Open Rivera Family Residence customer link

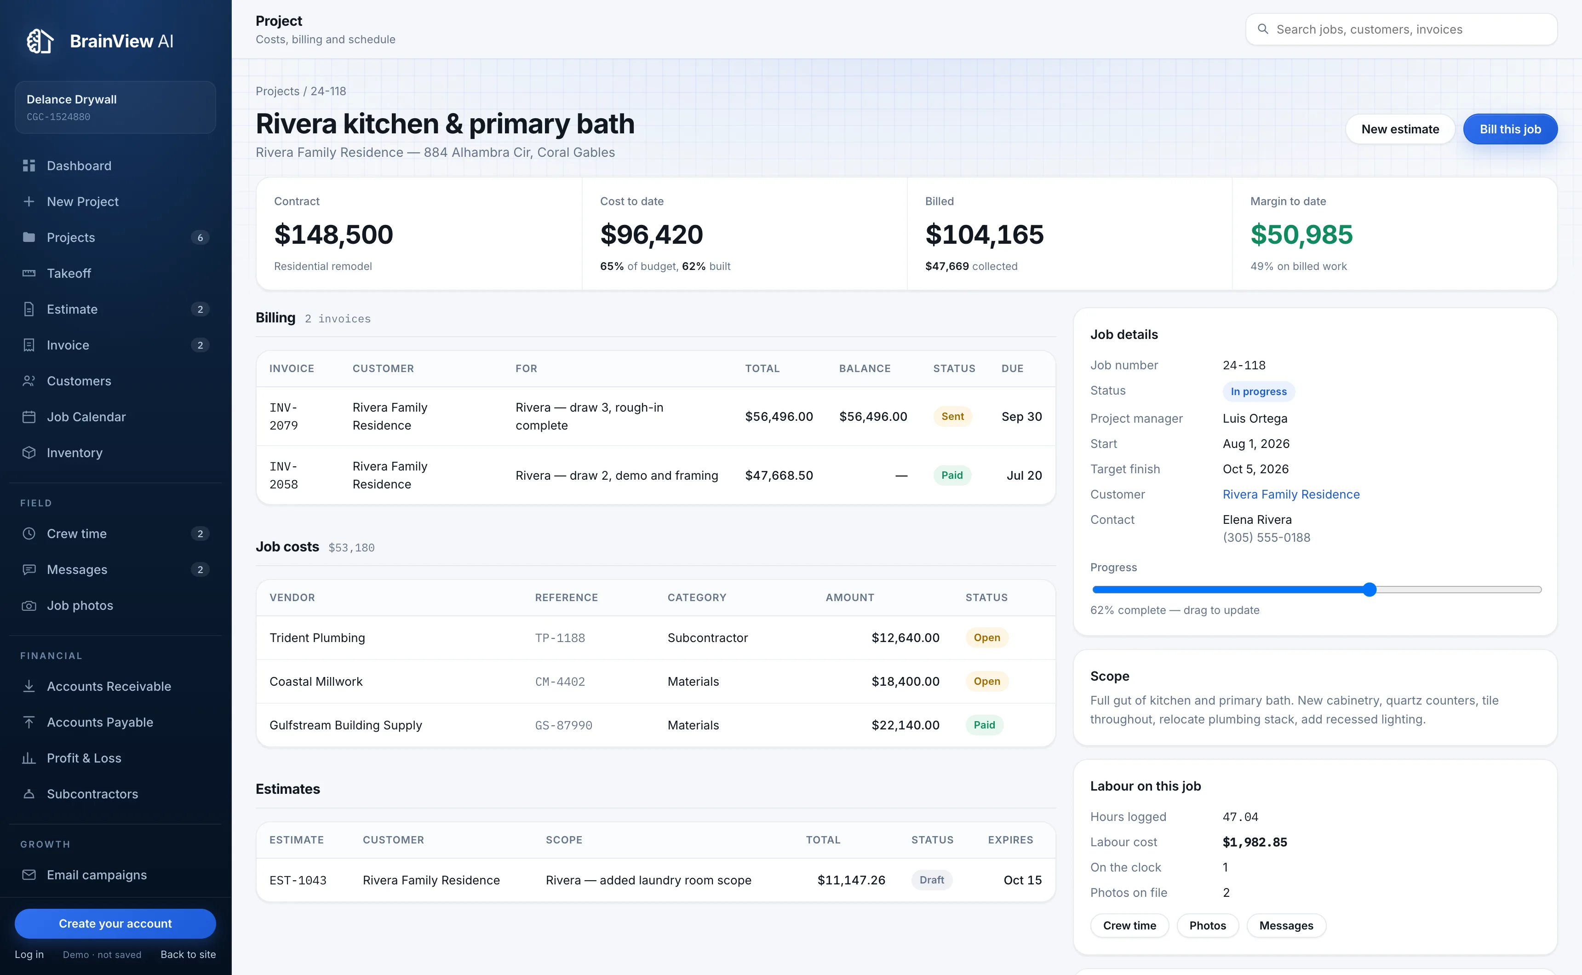pos(1290,494)
